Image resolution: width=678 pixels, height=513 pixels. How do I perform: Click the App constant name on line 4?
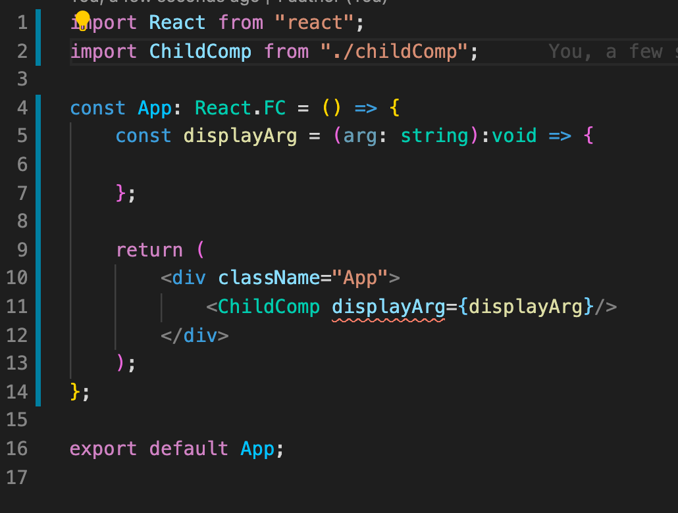(x=155, y=108)
